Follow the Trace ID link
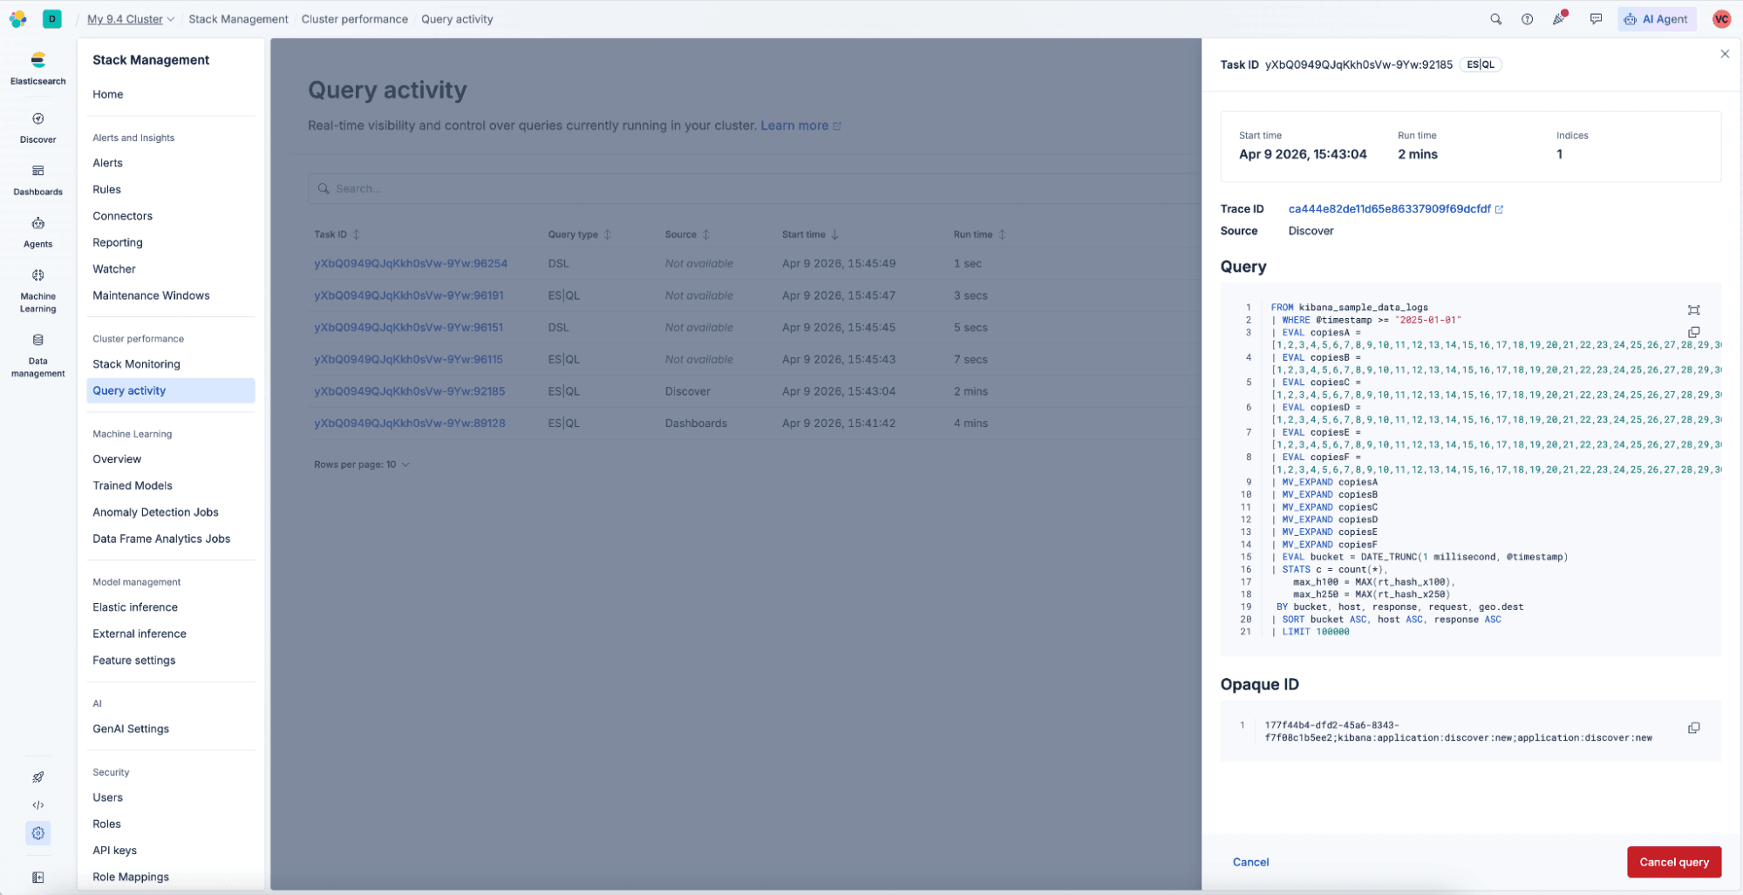 coord(1388,208)
